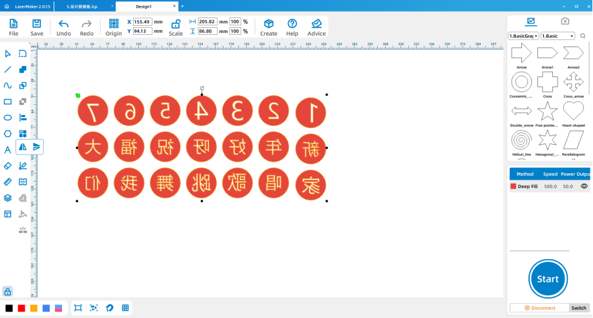Image resolution: width=593 pixels, height=318 pixels.
Task: Open the gallery image panel tab
Action: (x=530, y=21)
